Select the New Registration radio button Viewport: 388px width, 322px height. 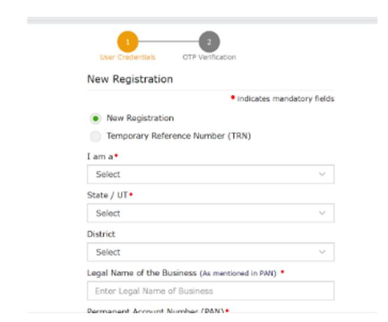[95, 119]
